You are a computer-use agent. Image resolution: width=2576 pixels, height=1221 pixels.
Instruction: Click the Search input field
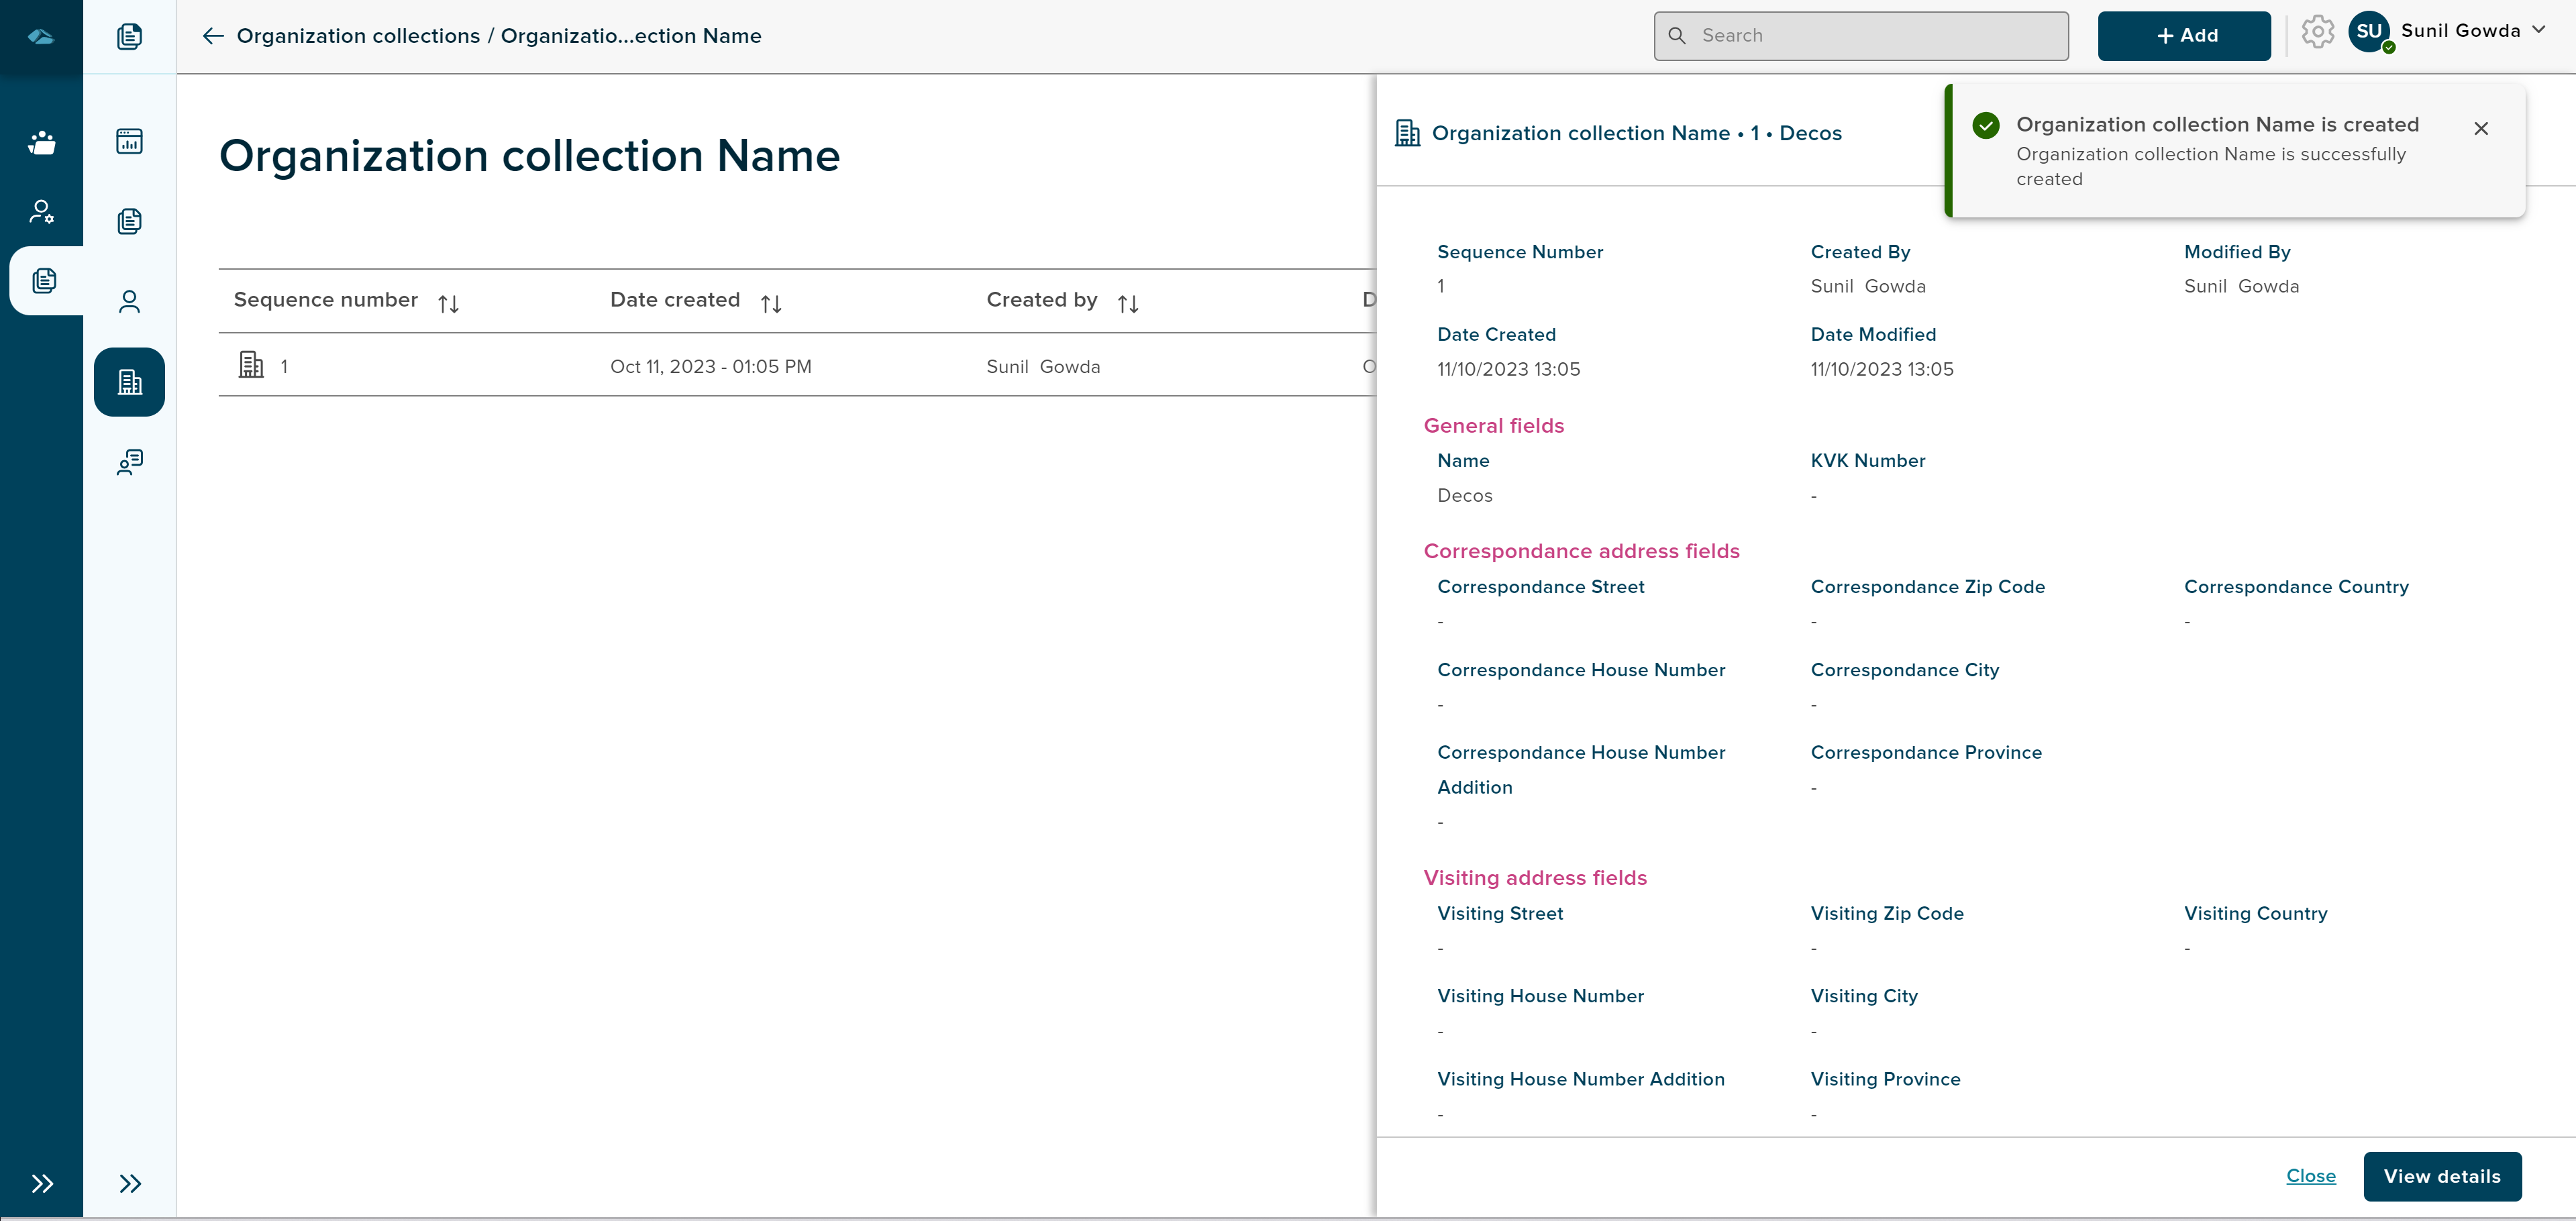tap(1860, 36)
